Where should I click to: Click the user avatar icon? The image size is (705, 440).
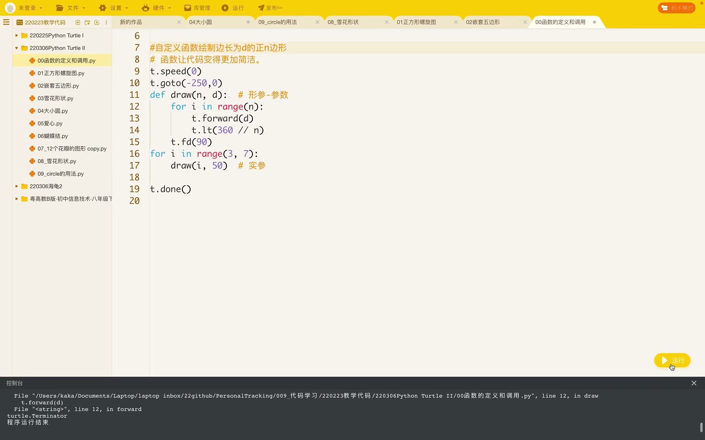click(x=10, y=8)
